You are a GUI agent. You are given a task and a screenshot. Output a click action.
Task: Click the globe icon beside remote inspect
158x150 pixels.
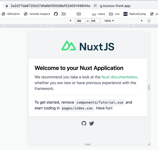[x=26, y=14]
